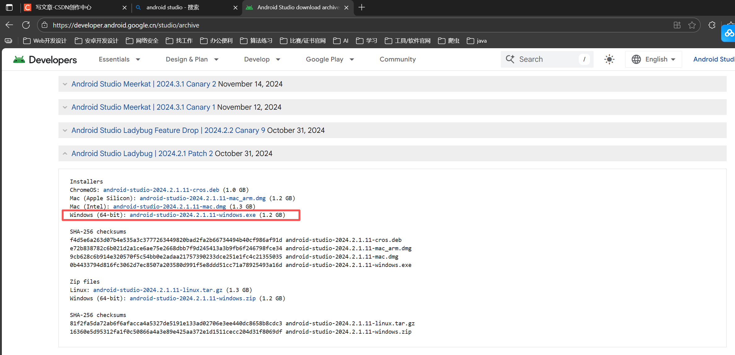Click the mac.dmg checksum starting 9cb628c6
The height and width of the screenshot is (355, 735).
(x=176, y=256)
